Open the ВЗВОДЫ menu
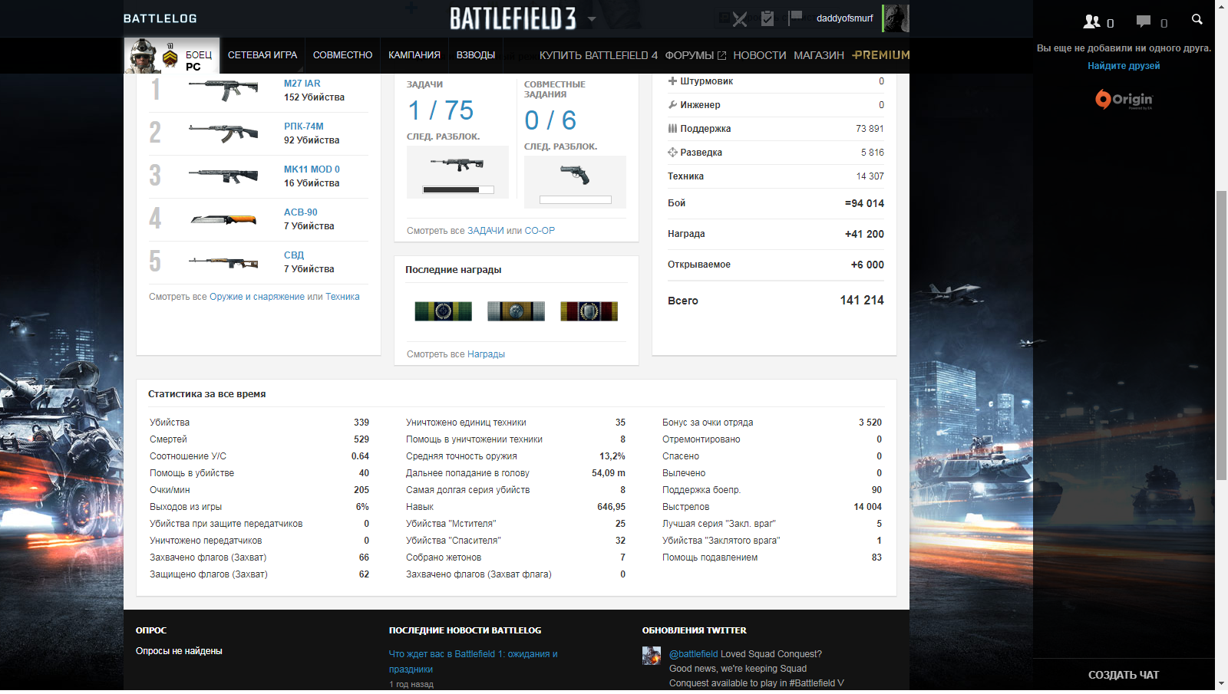 pos(476,55)
